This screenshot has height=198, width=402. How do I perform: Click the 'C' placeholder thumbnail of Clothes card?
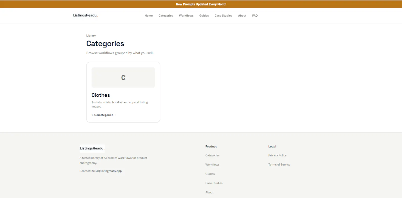coord(123,77)
